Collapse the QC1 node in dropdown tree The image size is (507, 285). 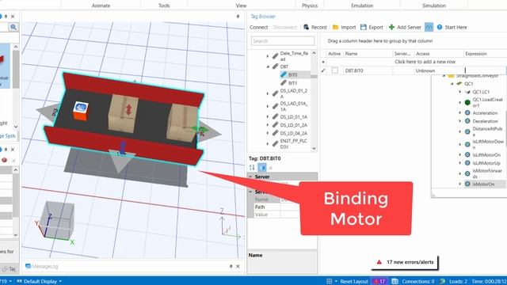click(452, 84)
